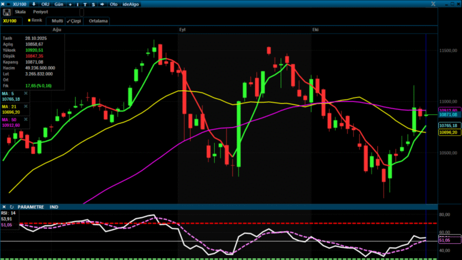The image size is (462, 260).
Task: Select the XU100 yellow symbol tab
Action: (x=10, y=21)
